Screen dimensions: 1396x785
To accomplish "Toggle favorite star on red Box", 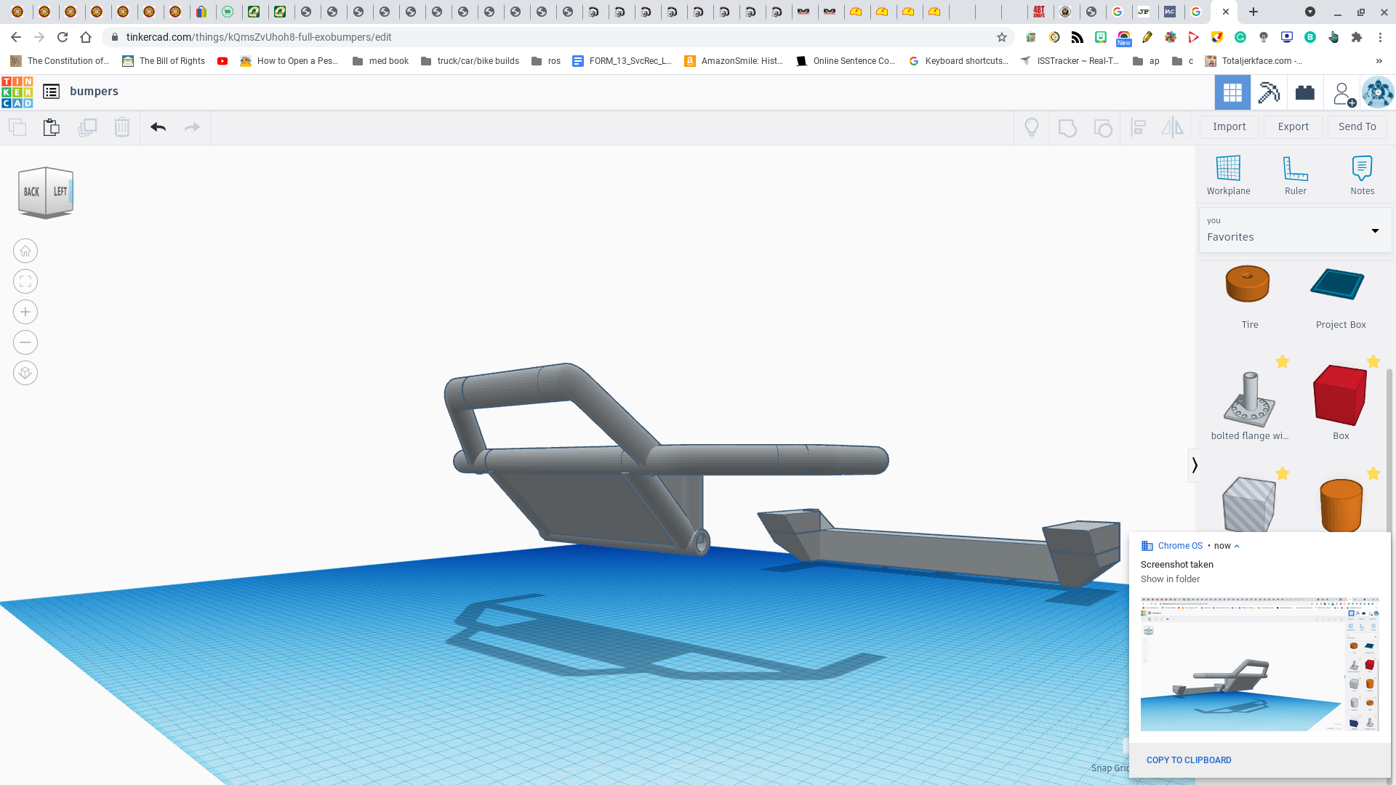I will [x=1373, y=361].
